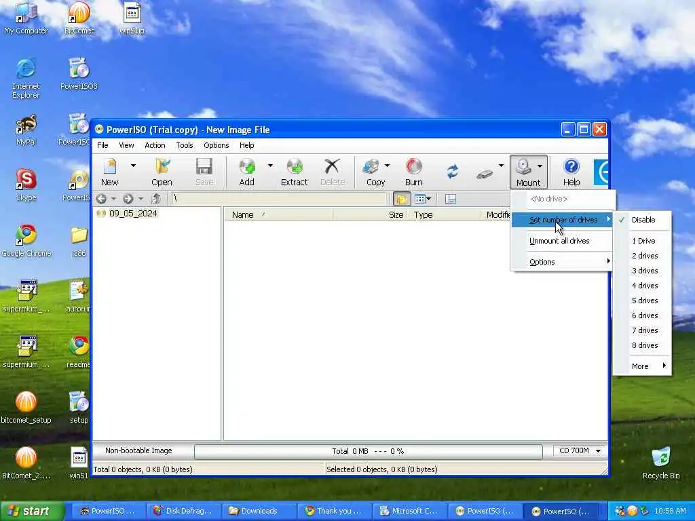Click the blue convert arrows icon
Image resolution: width=695 pixels, height=521 pixels.
(453, 172)
